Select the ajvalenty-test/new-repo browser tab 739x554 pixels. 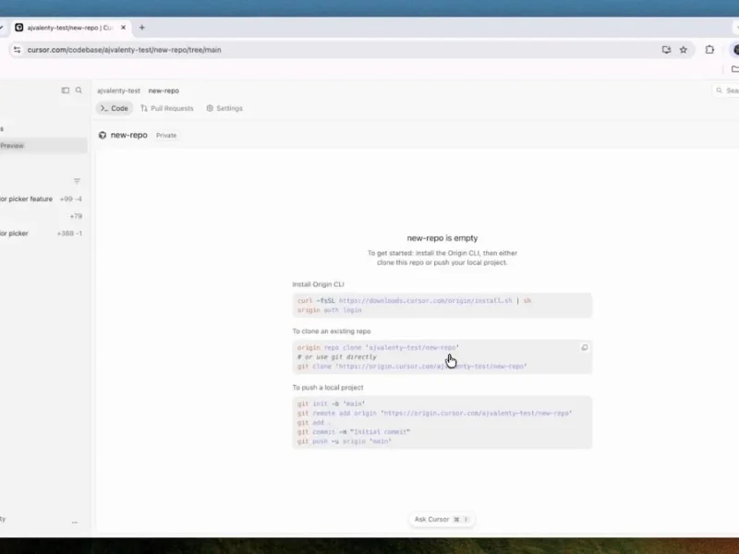coord(70,28)
